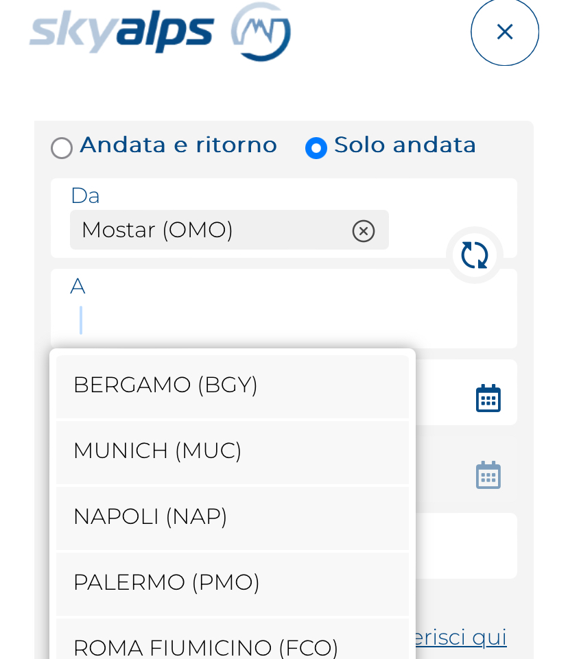This screenshot has width=568, height=659.
Task: Focus the "A" destination input field
Action: (x=274, y=320)
